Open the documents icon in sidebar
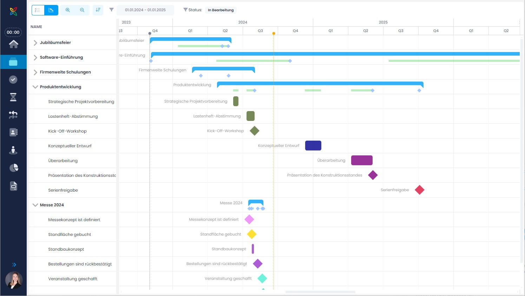The height and width of the screenshot is (296, 525). (x=13, y=186)
